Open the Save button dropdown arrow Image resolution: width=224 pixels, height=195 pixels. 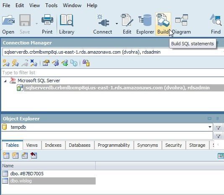click(x=36, y=23)
